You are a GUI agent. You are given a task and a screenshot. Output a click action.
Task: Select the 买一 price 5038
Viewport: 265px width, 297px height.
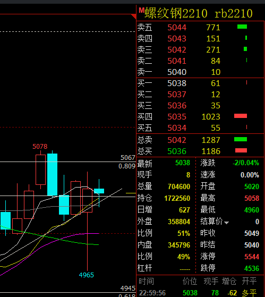click(x=177, y=83)
